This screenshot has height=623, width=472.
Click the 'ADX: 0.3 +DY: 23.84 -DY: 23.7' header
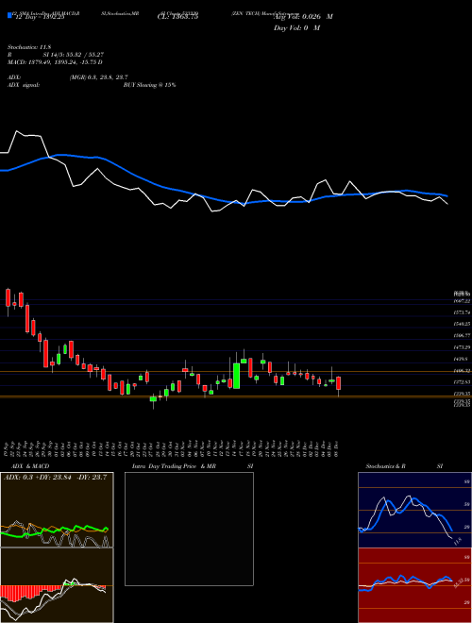(56, 478)
